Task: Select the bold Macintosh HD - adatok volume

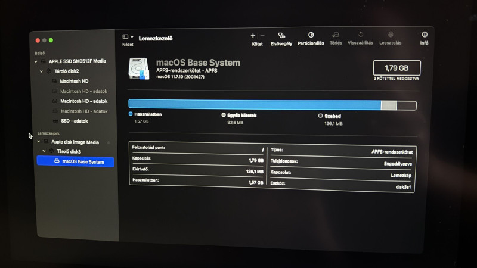Action: tap(83, 101)
